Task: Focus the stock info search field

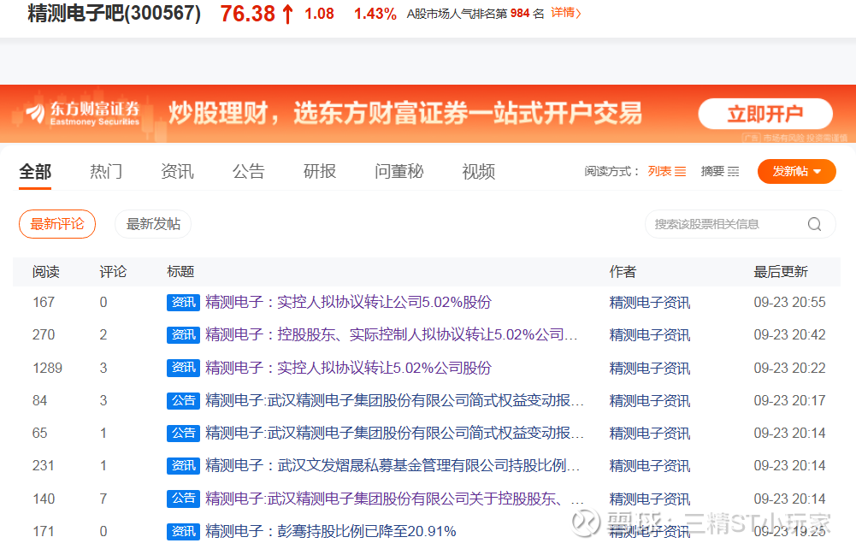Action: [727, 224]
